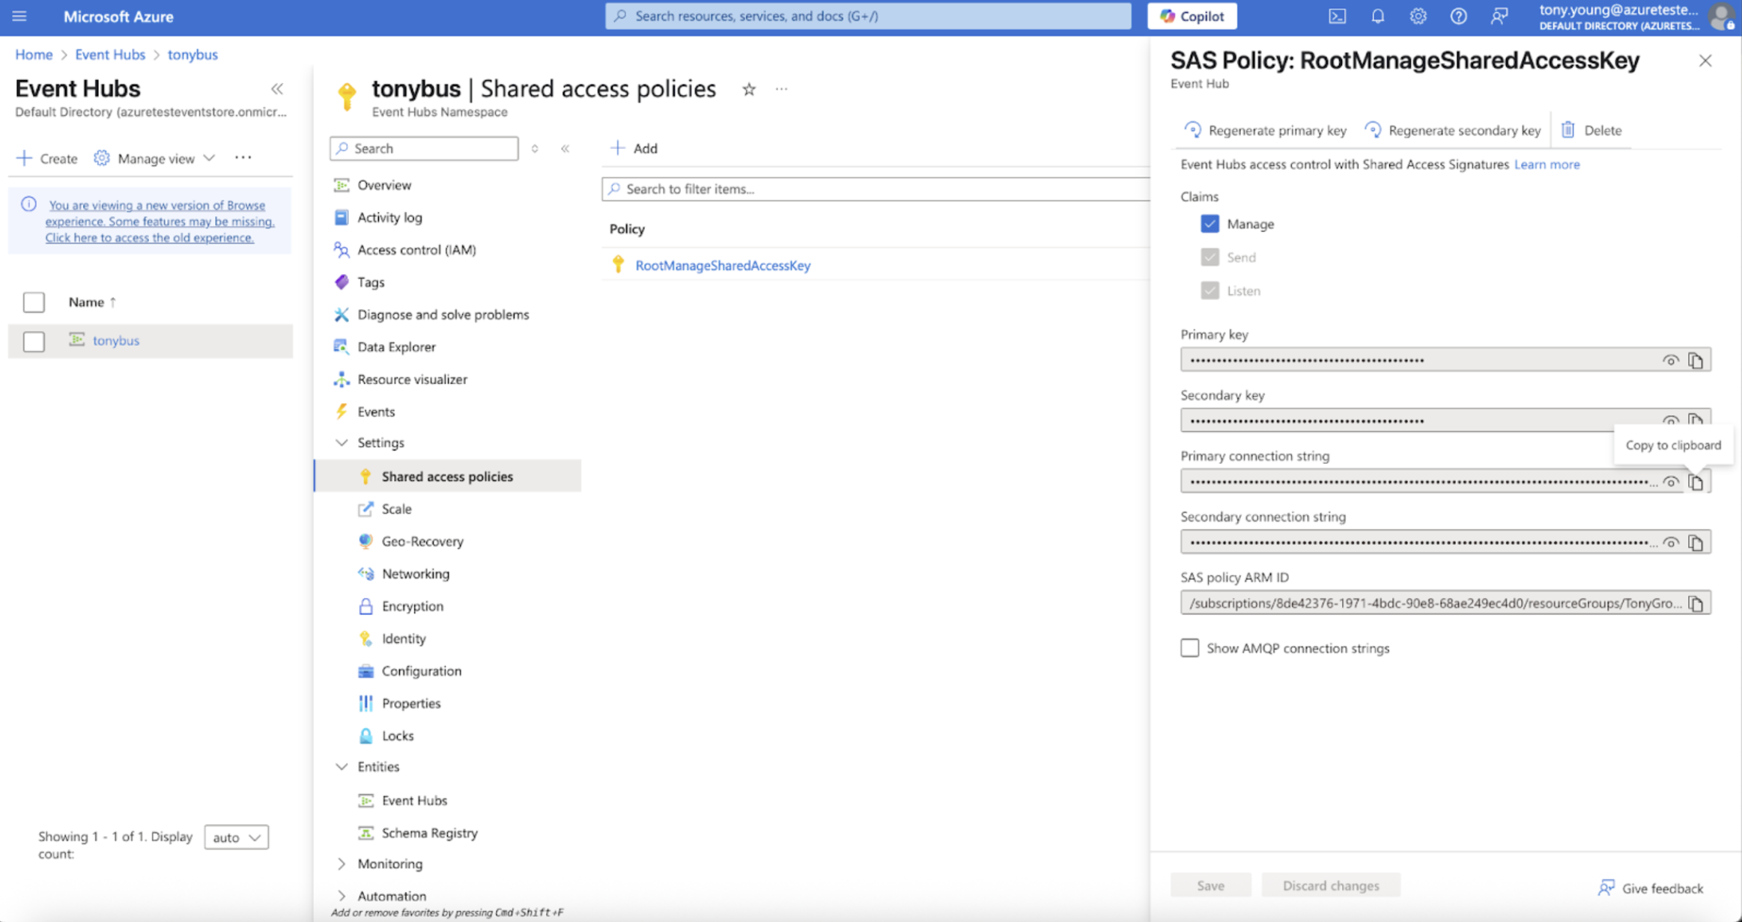Click the Copilot button
The height and width of the screenshot is (922, 1742).
[1192, 16]
